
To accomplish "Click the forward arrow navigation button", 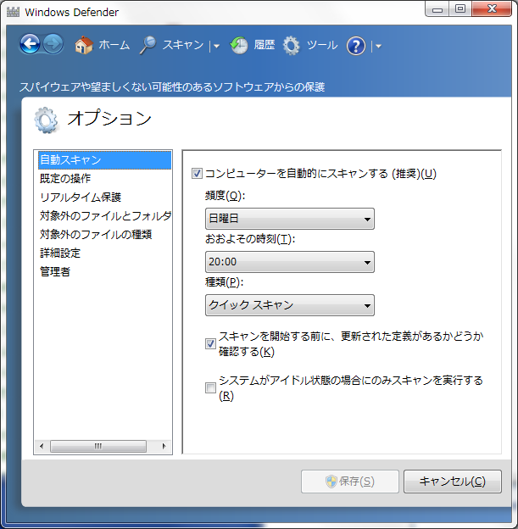I will (53, 44).
